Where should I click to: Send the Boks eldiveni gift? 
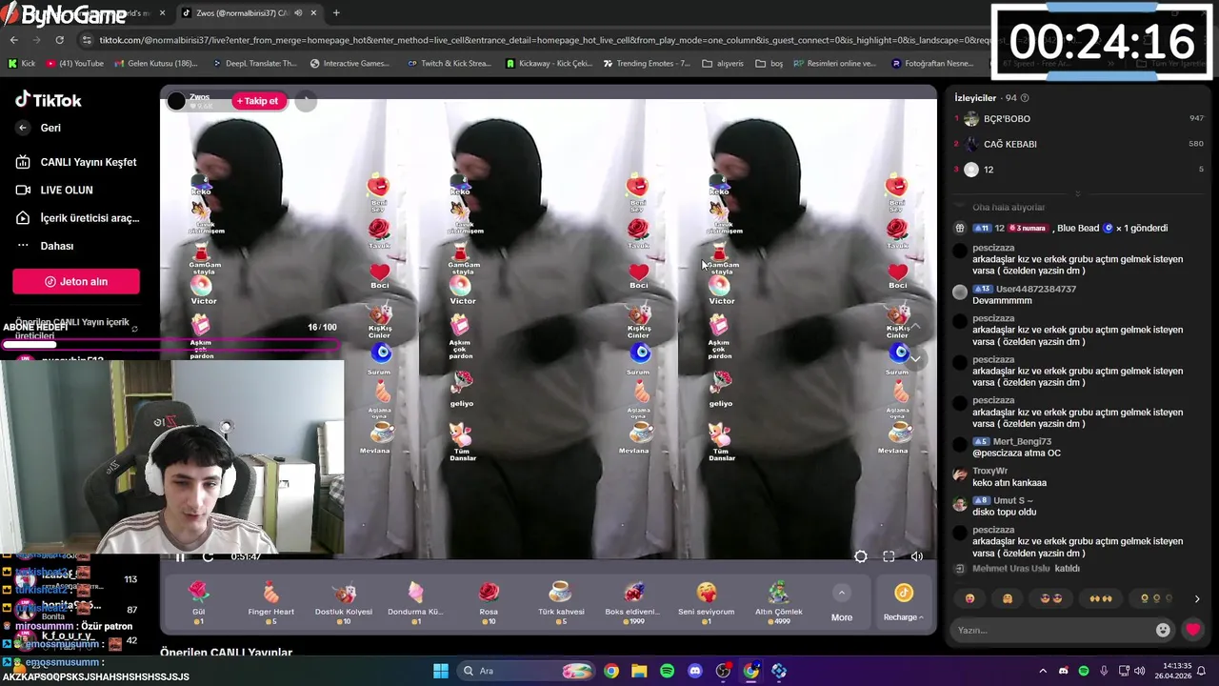[x=633, y=602]
